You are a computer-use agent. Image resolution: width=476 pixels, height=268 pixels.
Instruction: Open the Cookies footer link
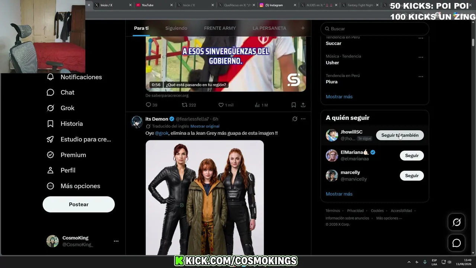coord(377,211)
